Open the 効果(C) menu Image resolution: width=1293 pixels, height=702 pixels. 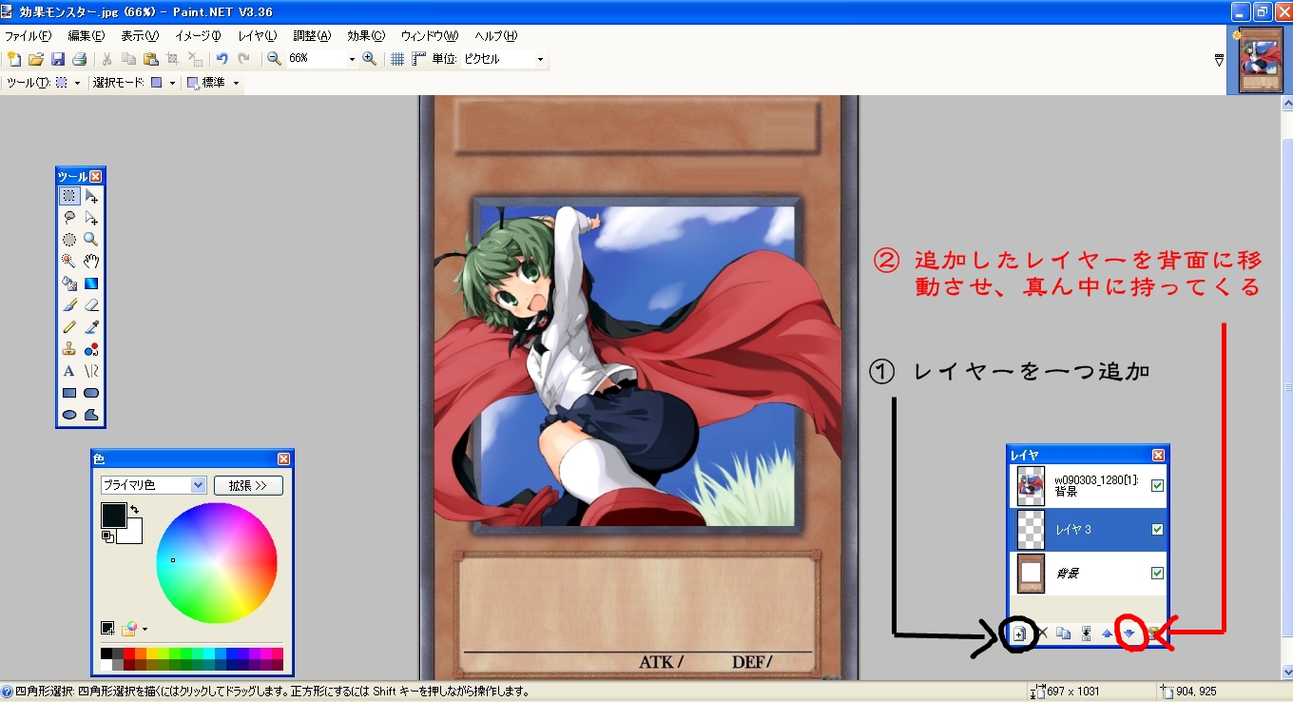(x=366, y=36)
